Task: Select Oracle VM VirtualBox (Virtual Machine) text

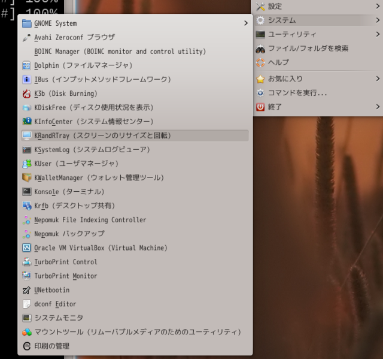Action: 101,248
